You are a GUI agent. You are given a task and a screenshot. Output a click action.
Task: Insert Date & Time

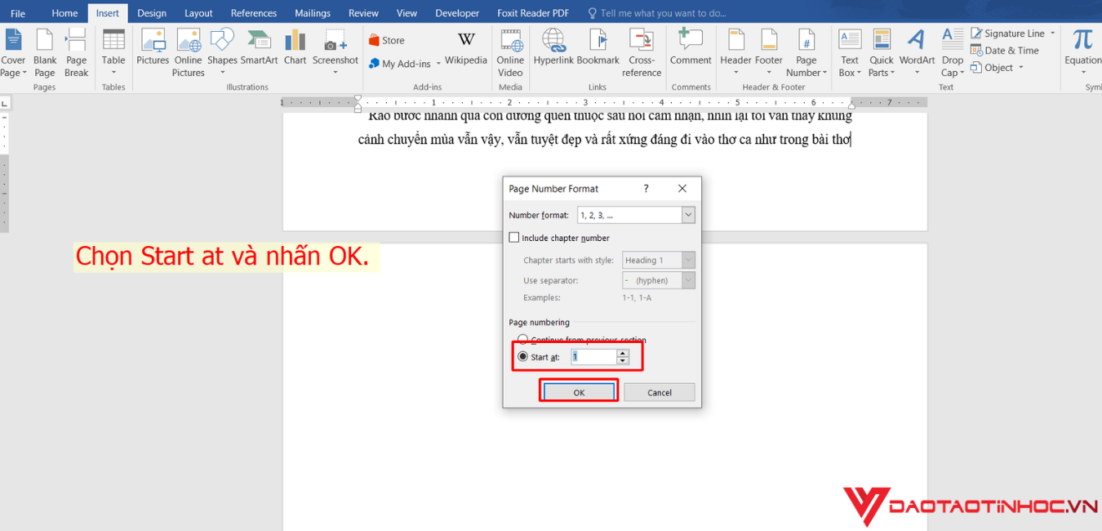point(1005,51)
